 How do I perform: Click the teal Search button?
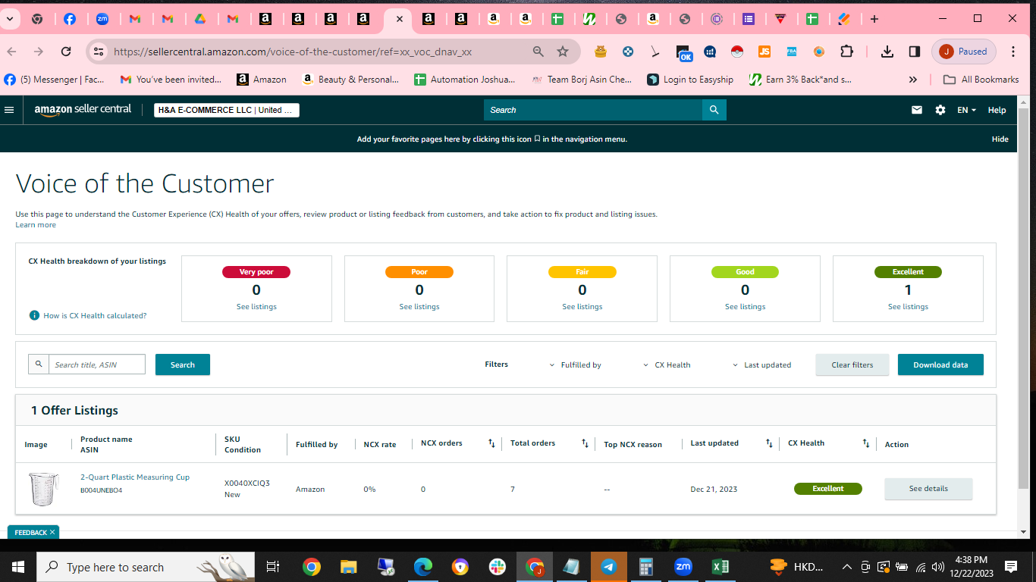coord(183,365)
